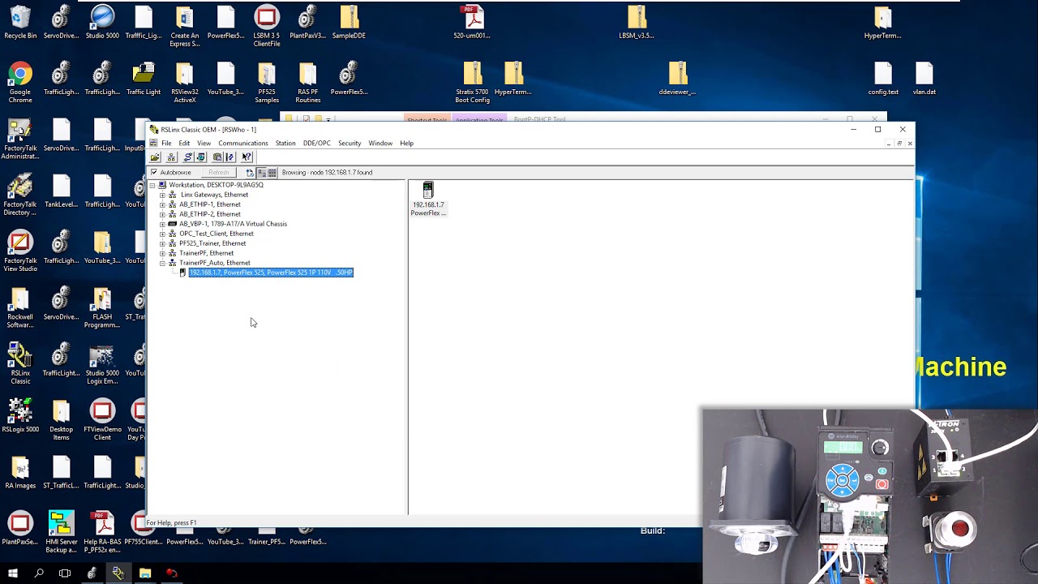Select the Stratix 5700 Boot Config folder
Image resolution: width=1038 pixels, height=584 pixels.
pyautogui.click(x=472, y=83)
